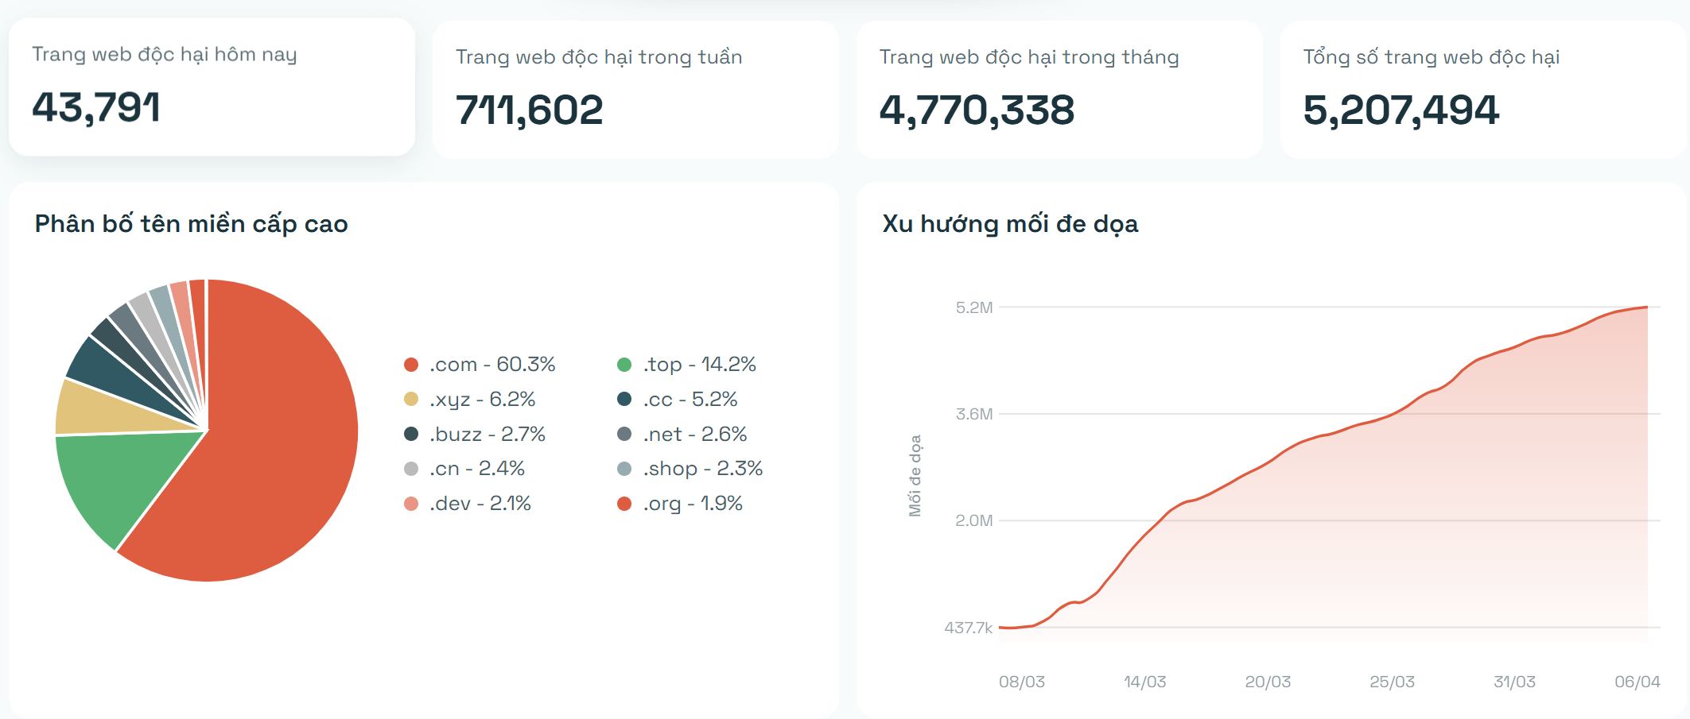This screenshot has width=1690, height=719.
Task: Click the .cc legend color dot
Action: coord(627,400)
